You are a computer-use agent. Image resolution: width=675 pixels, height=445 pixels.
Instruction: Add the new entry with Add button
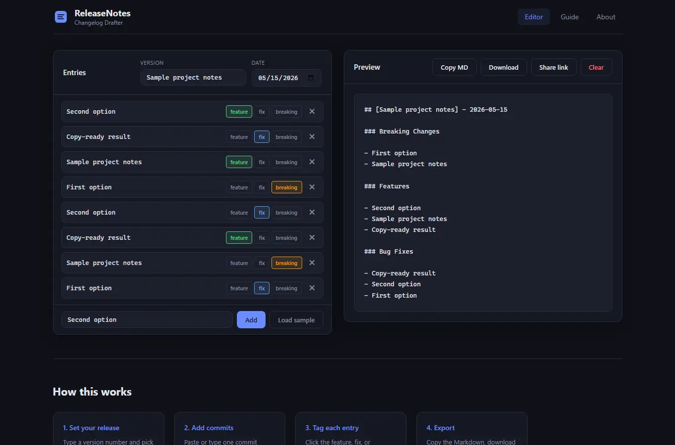coord(251,320)
